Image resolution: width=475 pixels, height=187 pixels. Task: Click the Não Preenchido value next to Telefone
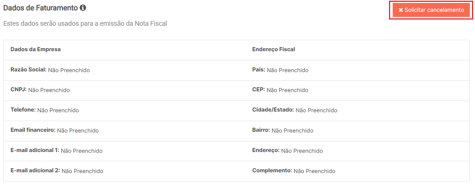point(58,110)
